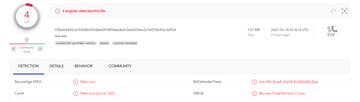Vote harmless with the checkmark button
360x102 pixels.
coord(40,49)
